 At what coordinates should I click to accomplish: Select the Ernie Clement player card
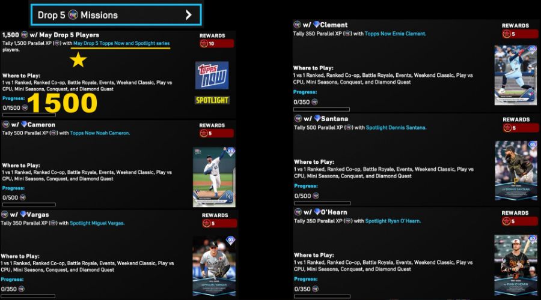click(516, 75)
